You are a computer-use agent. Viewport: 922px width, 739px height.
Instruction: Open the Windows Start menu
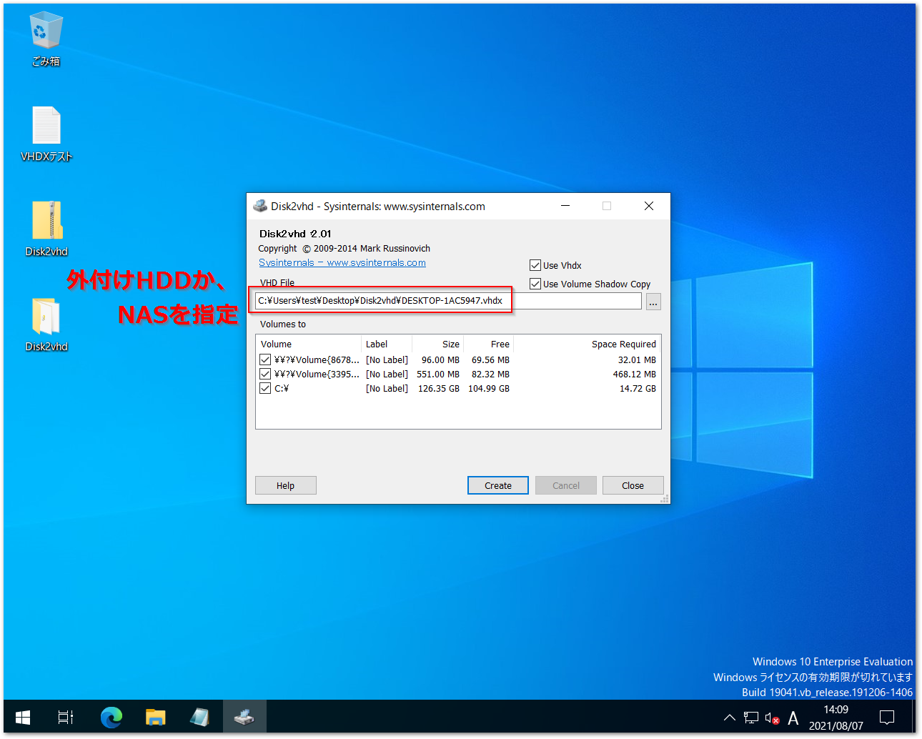point(23,717)
